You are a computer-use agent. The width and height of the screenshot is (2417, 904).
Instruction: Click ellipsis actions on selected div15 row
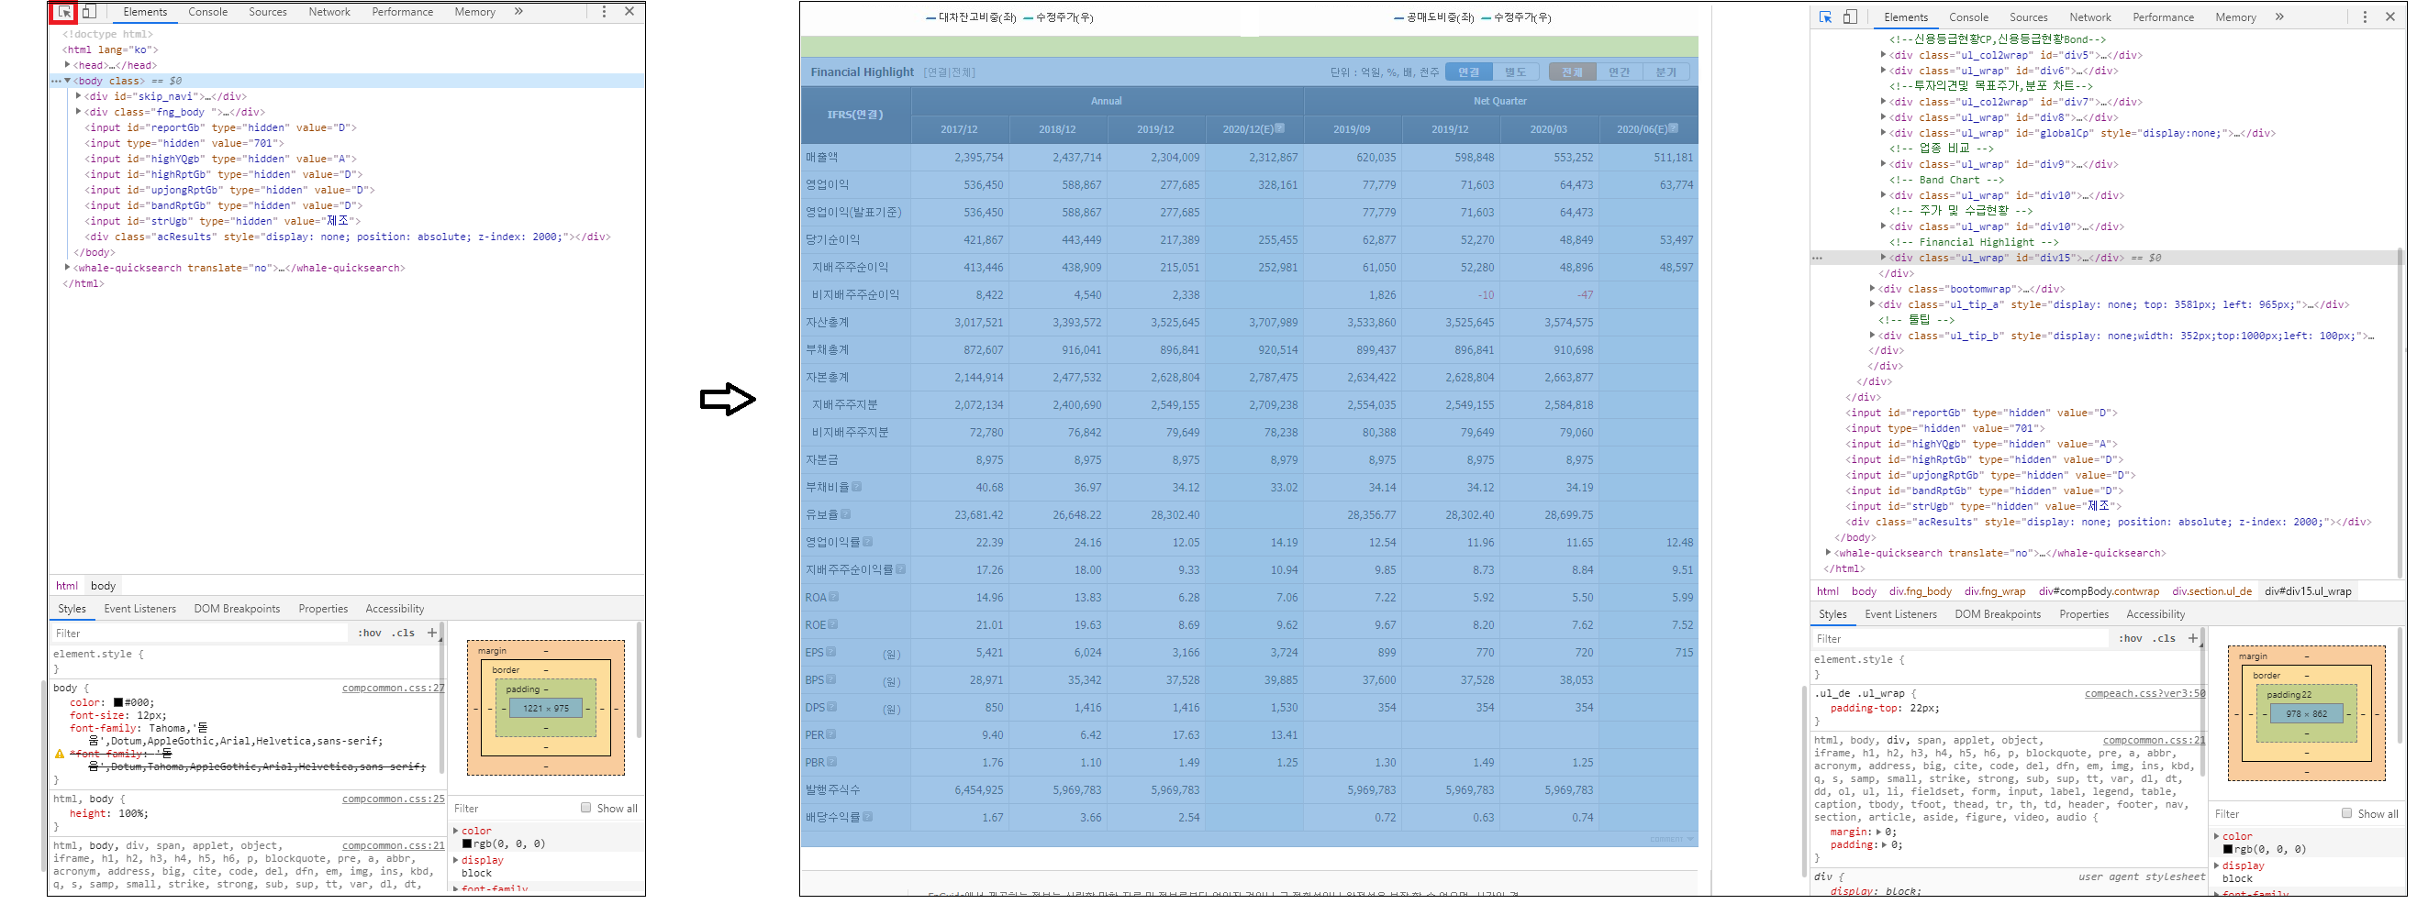tap(1818, 258)
